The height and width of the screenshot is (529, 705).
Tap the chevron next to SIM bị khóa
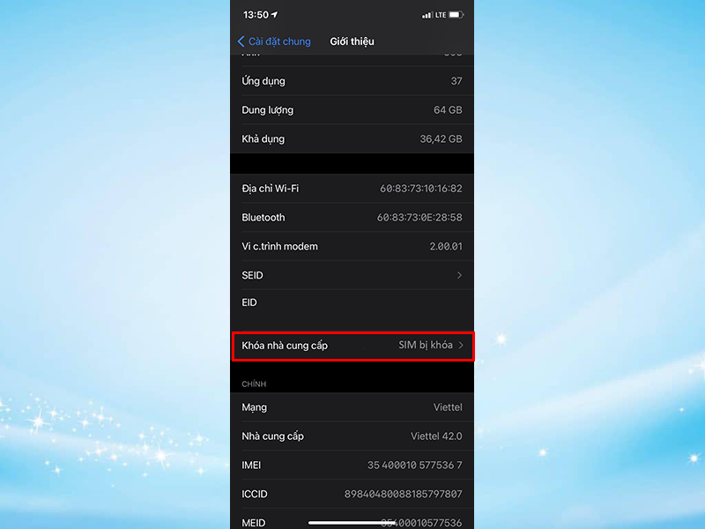pos(462,346)
